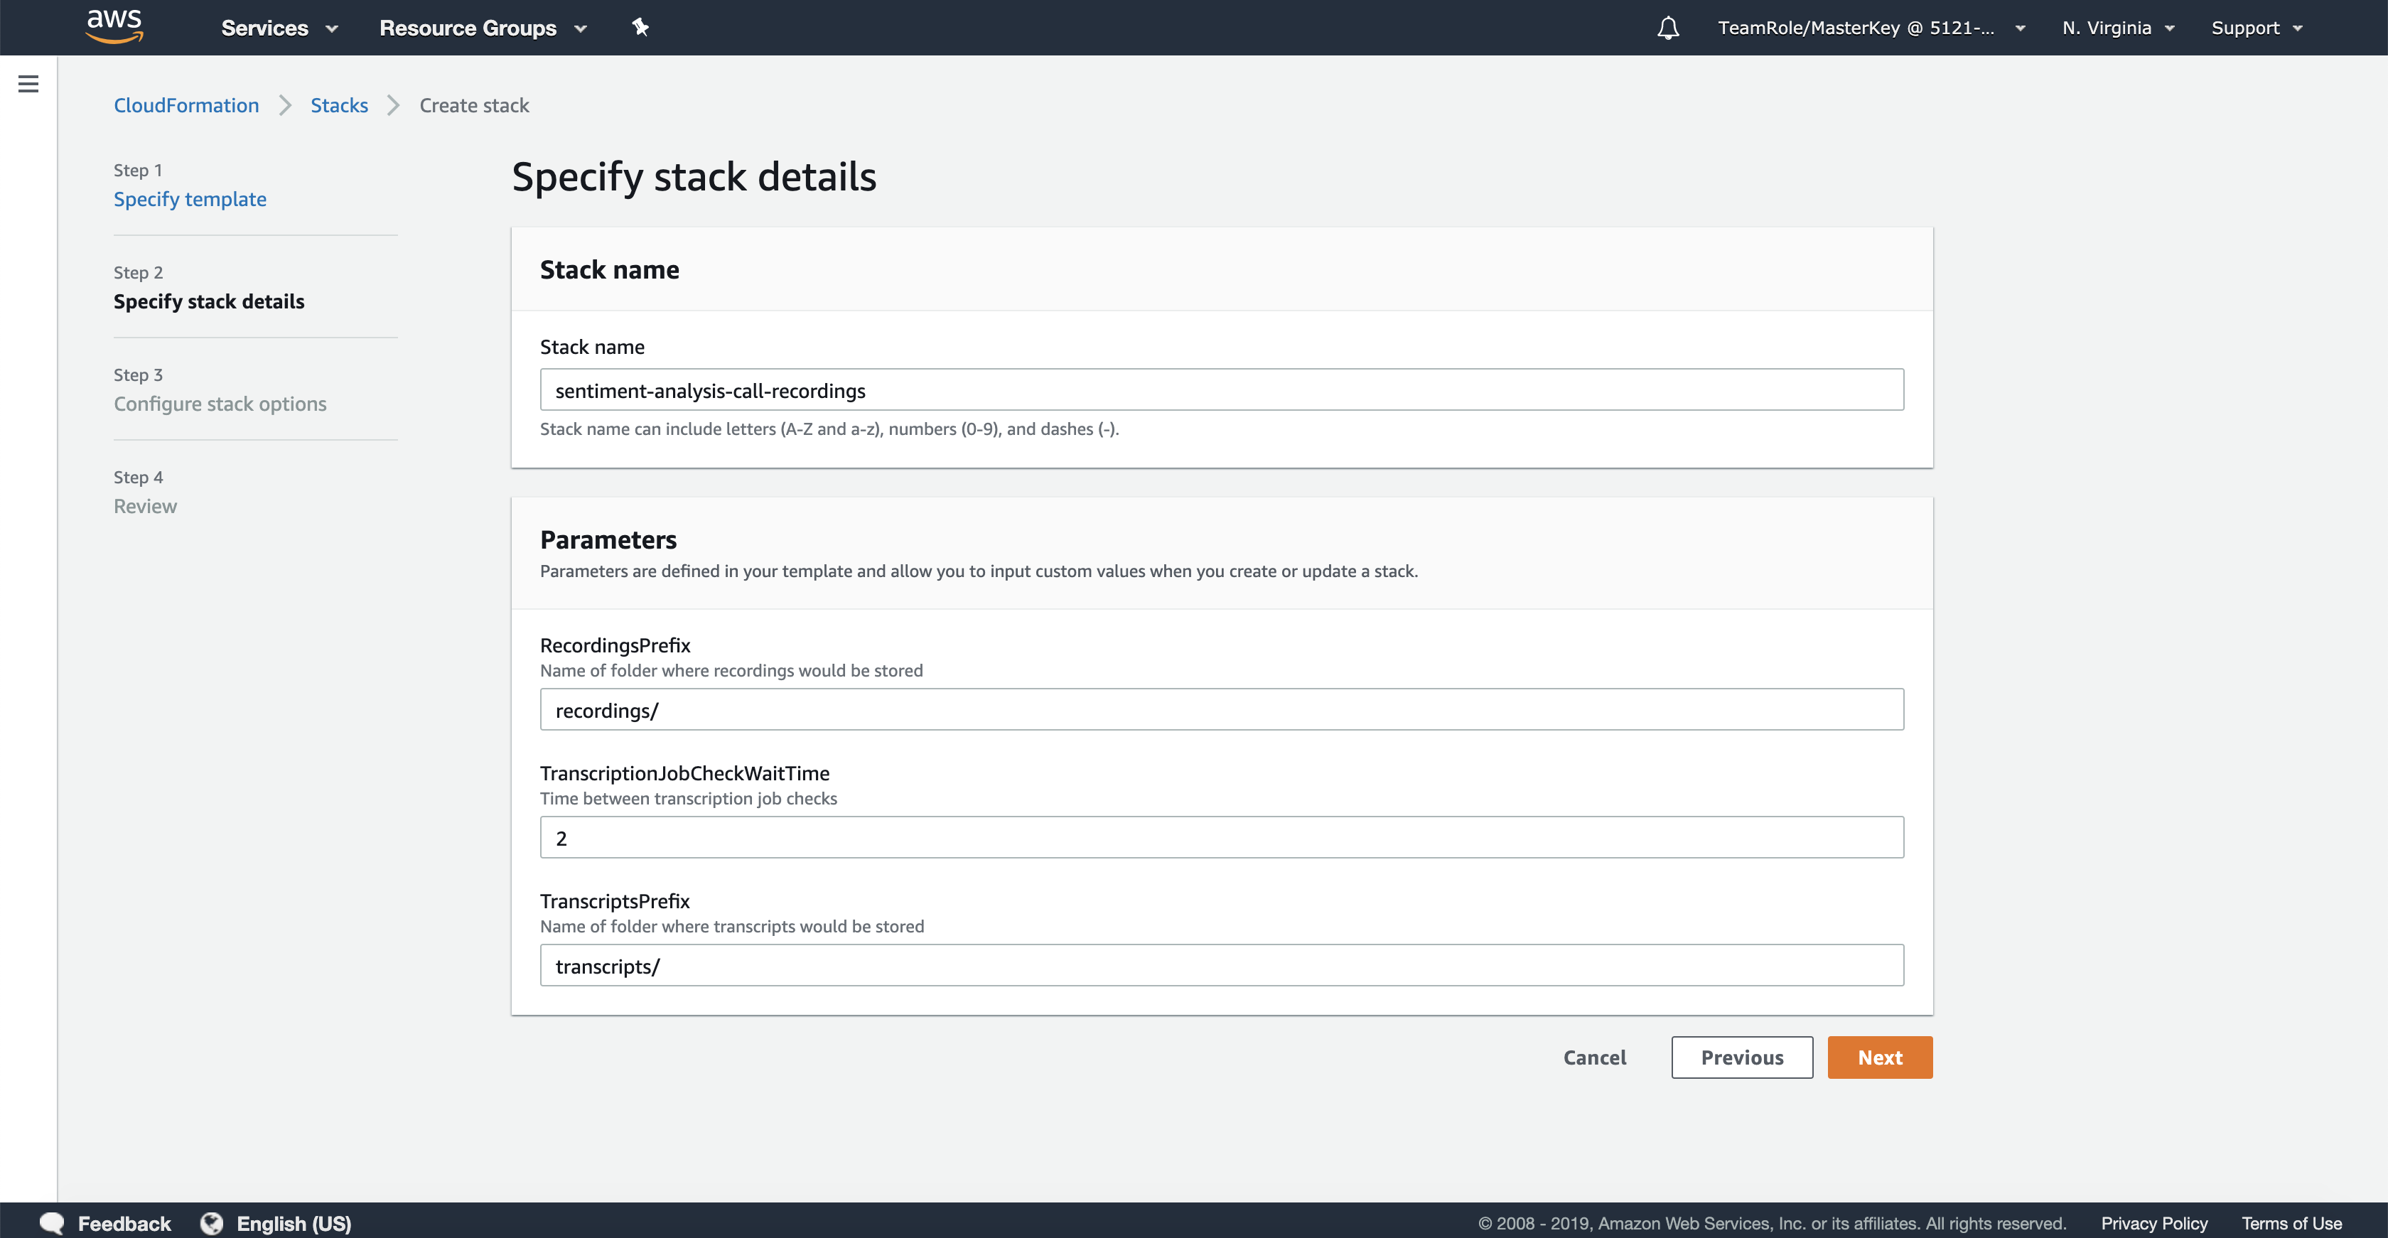Screen dimensions: 2388x1238
Task: Navigate to Stacks breadcrumb
Action: click(x=339, y=106)
